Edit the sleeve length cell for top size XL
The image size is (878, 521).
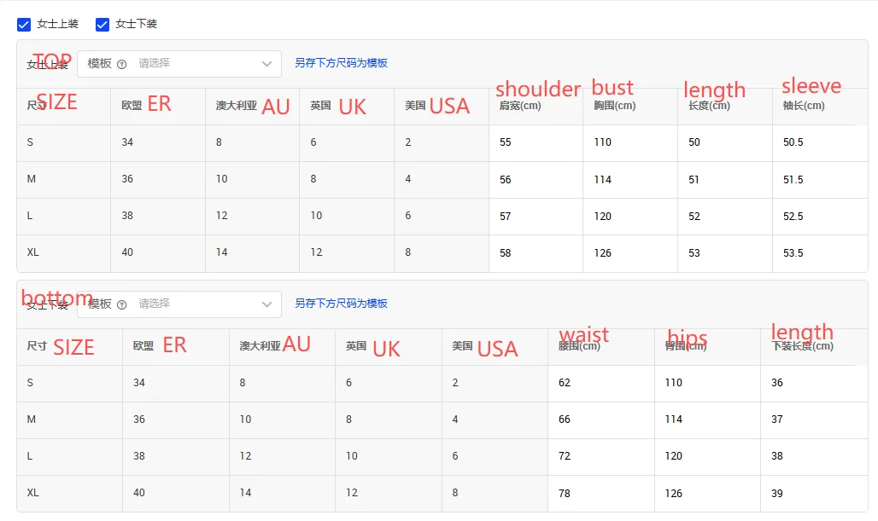coord(819,253)
